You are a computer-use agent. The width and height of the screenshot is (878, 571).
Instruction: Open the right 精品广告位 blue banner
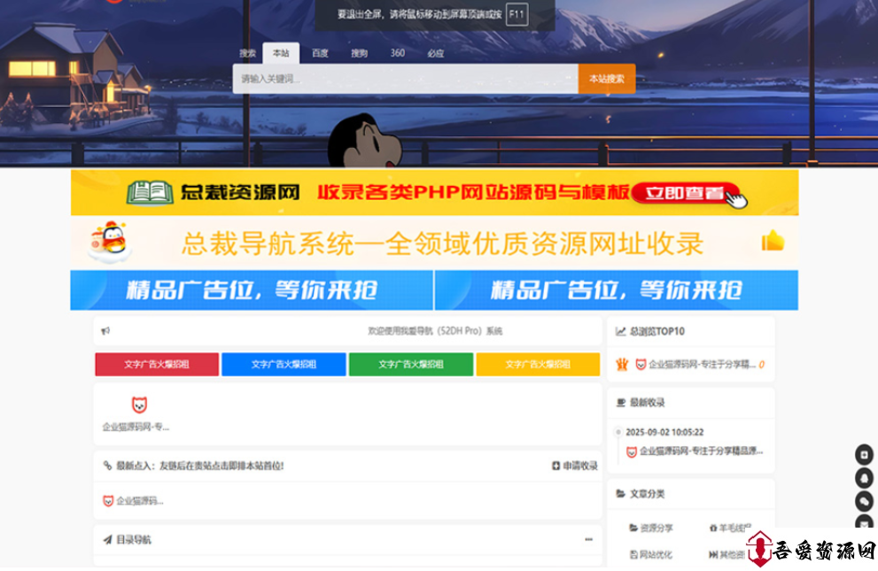tap(617, 290)
